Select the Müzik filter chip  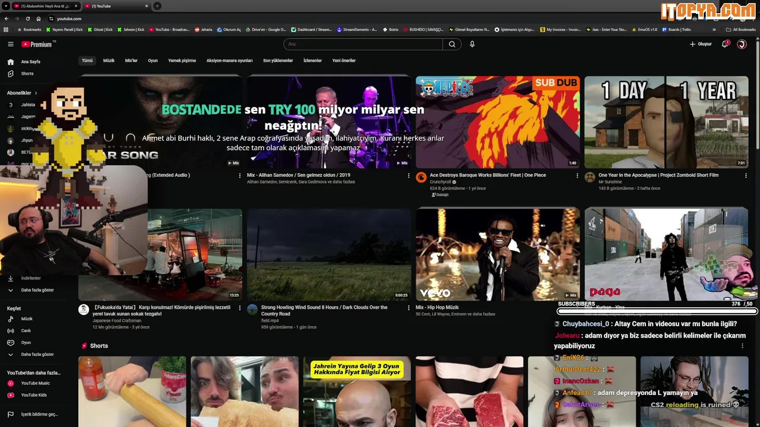click(109, 60)
